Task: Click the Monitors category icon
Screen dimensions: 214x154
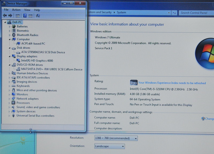Action: (14, 94)
